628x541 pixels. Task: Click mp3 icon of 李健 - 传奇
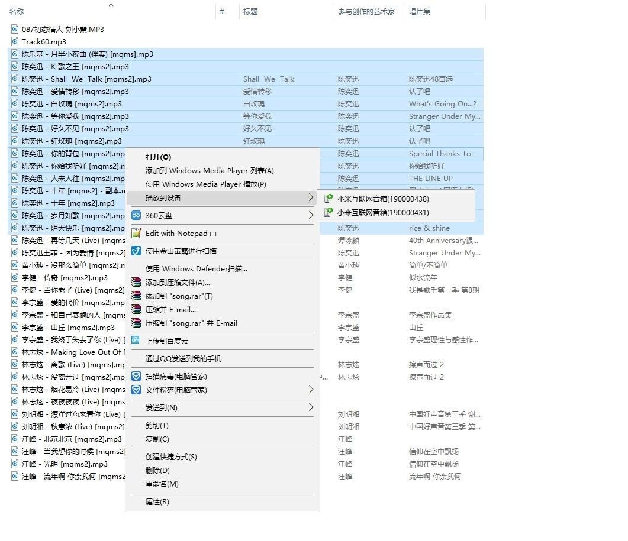(x=15, y=277)
